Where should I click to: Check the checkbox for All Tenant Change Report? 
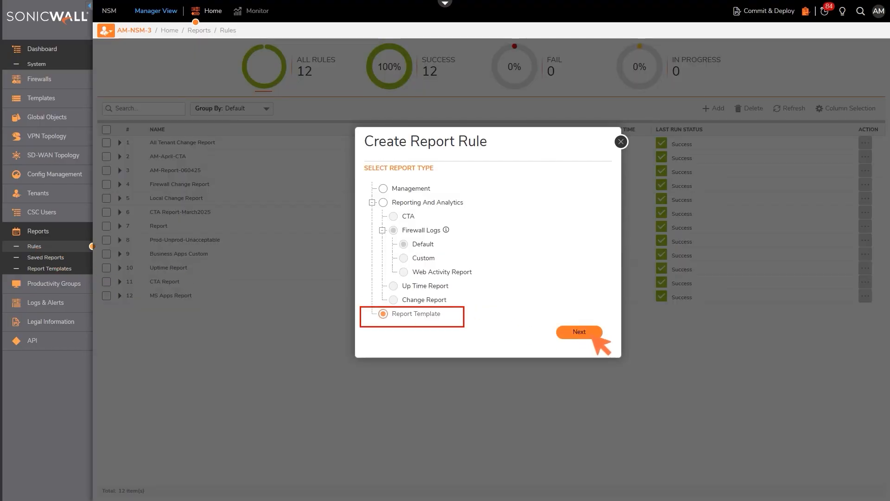point(107,142)
